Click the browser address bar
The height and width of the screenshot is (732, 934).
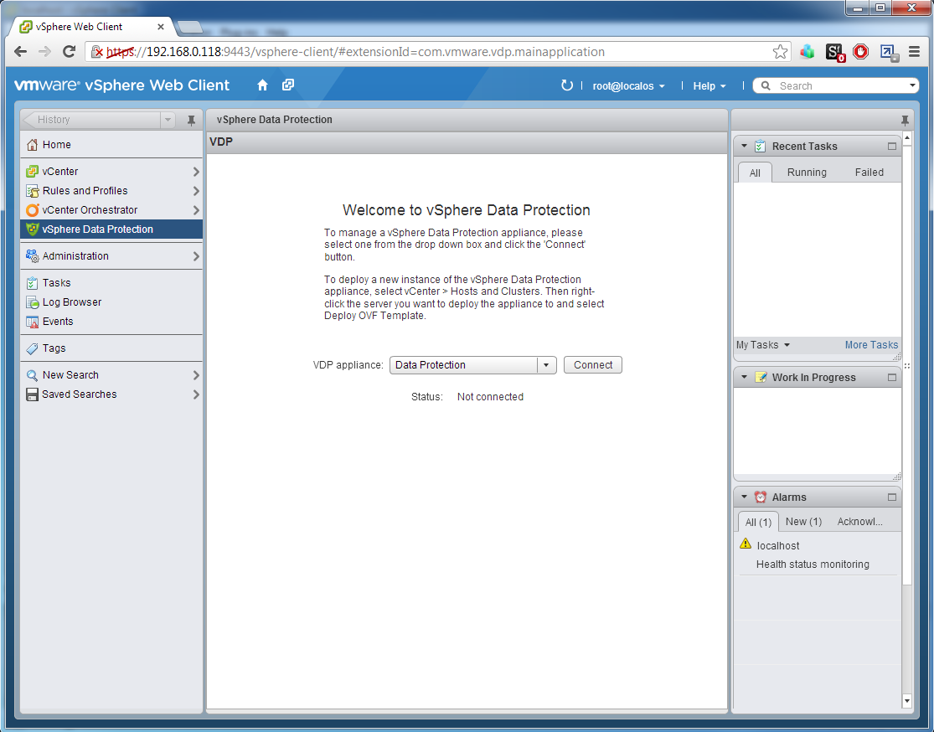(x=440, y=52)
